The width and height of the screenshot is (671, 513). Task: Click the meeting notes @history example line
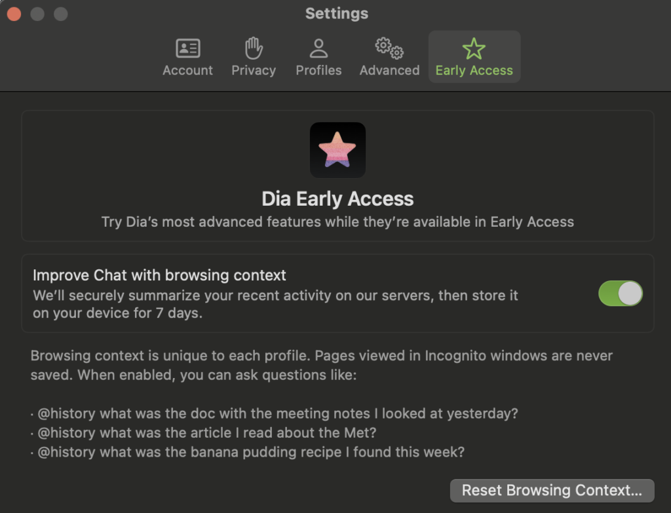(x=275, y=413)
